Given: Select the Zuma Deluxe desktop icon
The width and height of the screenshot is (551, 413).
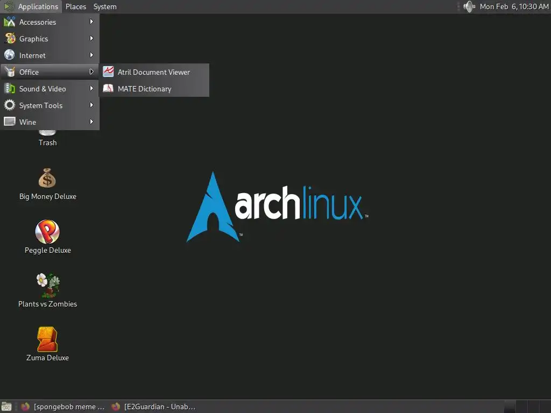Looking at the screenshot, I should click(x=47, y=339).
